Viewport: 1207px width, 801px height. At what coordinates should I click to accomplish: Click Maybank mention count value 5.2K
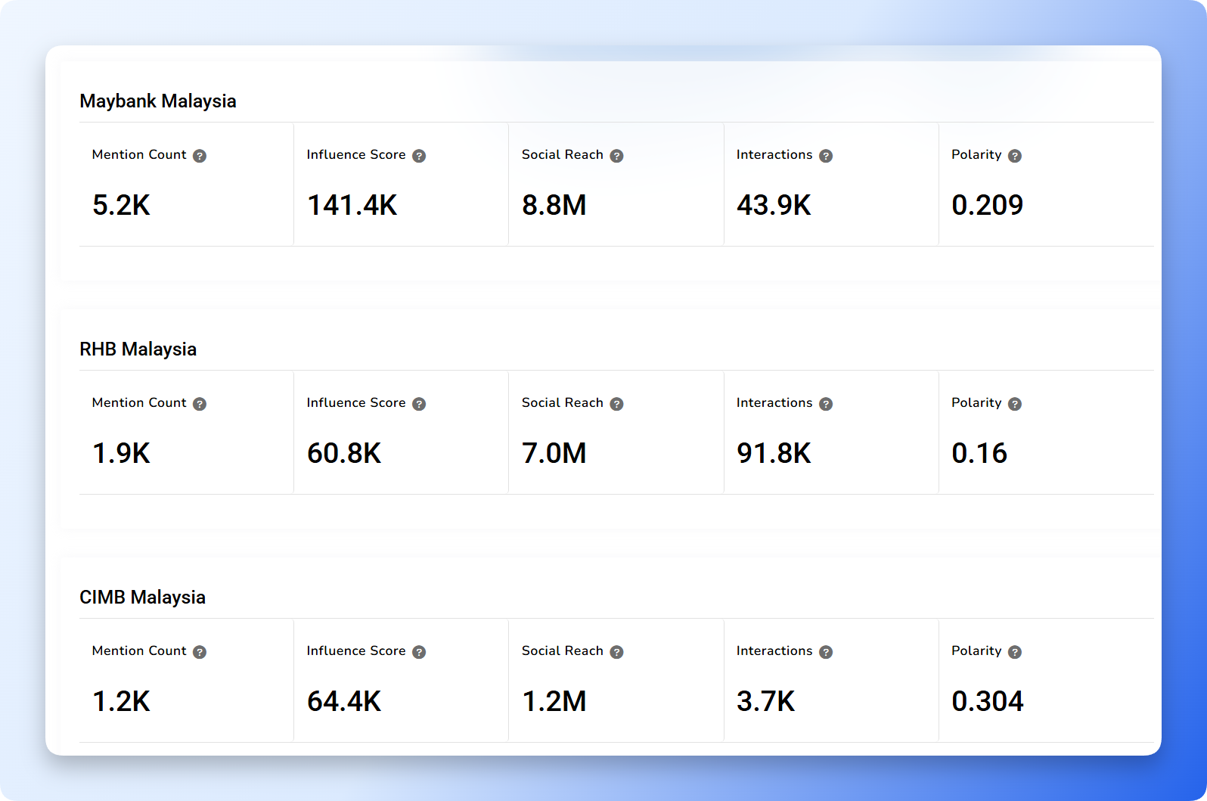[x=121, y=205]
